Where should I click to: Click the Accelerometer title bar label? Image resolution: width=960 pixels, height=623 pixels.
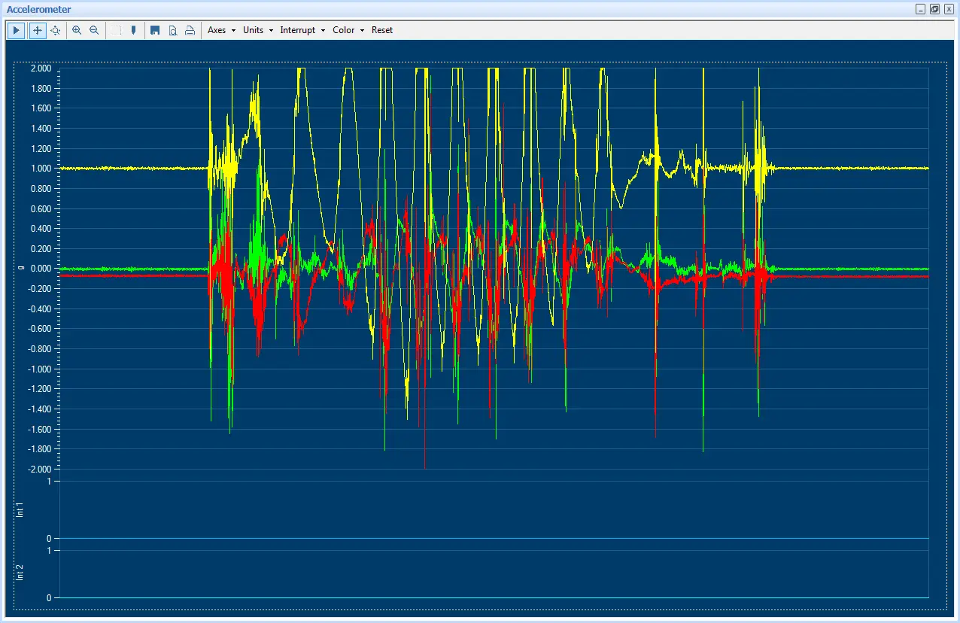click(x=39, y=9)
